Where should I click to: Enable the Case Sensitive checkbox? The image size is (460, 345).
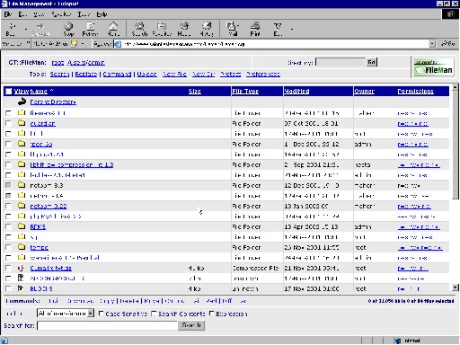101,314
